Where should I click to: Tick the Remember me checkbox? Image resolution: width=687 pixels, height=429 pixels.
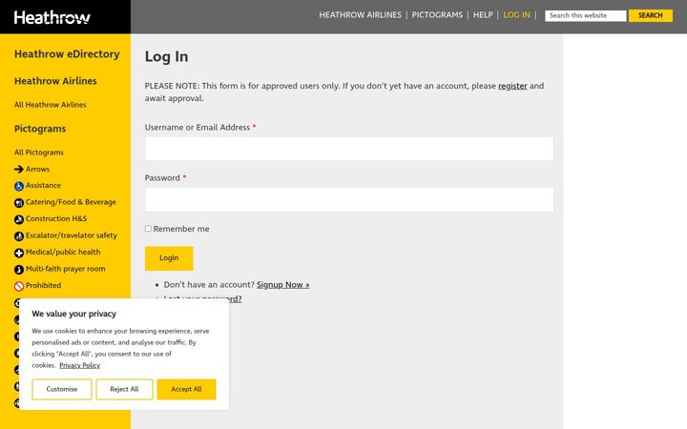click(148, 229)
